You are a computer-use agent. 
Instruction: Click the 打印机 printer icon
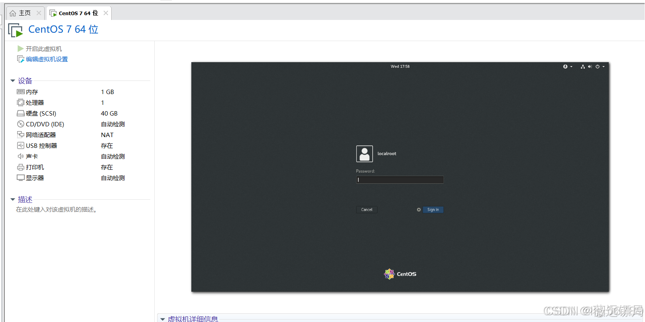pyautogui.click(x=21, y=167)
